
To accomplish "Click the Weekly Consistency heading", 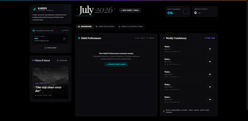I will [x=176, y=38].
